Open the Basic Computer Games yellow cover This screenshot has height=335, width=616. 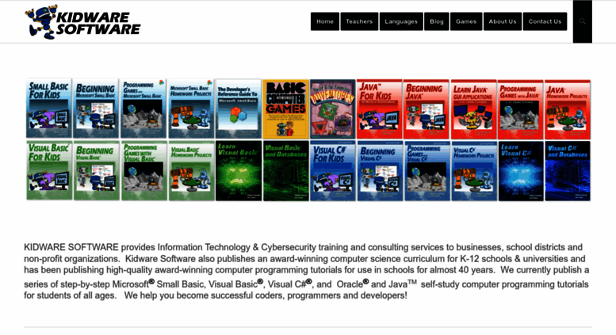285,108
